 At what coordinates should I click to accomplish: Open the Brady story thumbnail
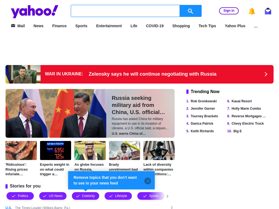coord(125,150)
